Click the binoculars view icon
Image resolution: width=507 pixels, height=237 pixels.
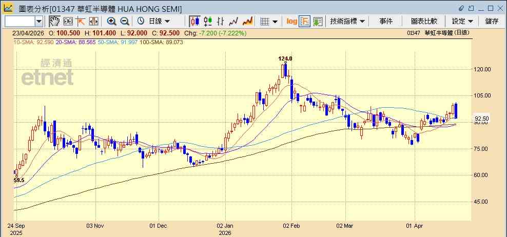pos(68,22)
